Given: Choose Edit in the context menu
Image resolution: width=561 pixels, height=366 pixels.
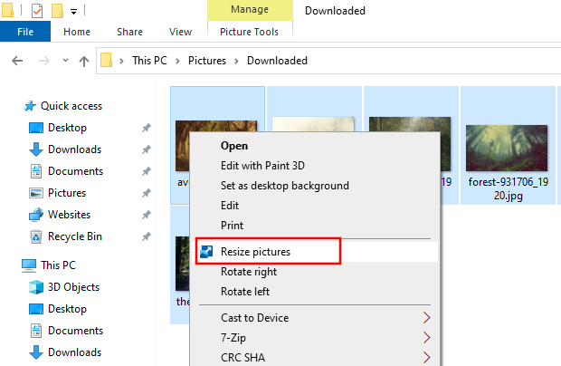Looking at the screenshot, I should click(x=229, y=206).
